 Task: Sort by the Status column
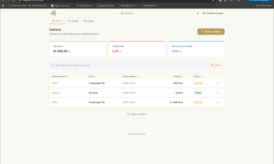[198, 76]
